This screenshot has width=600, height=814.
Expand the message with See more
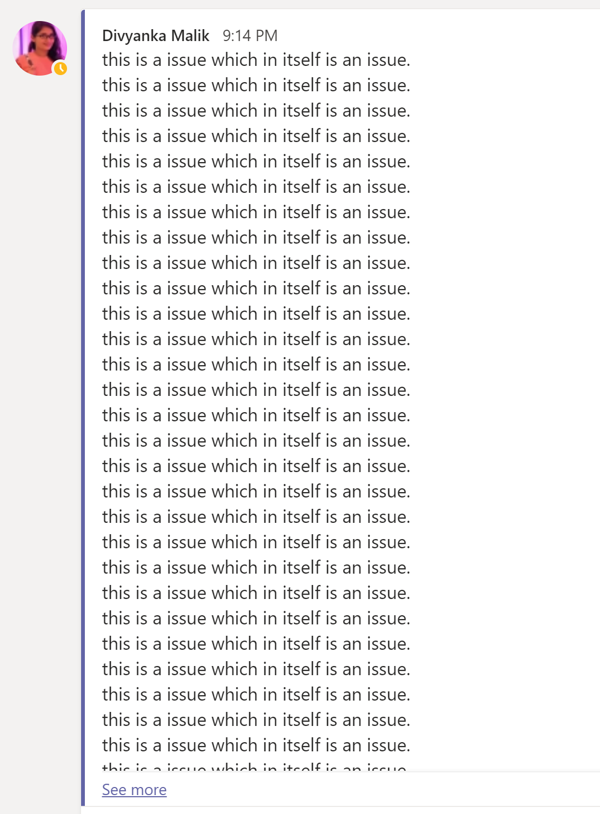click(x=134, y=790)
